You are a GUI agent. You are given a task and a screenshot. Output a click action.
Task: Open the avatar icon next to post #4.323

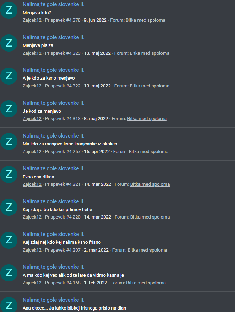(9, 43)
